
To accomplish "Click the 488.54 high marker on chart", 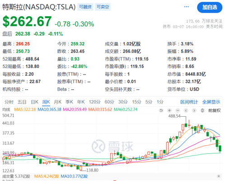I will [x=174, y=116].
